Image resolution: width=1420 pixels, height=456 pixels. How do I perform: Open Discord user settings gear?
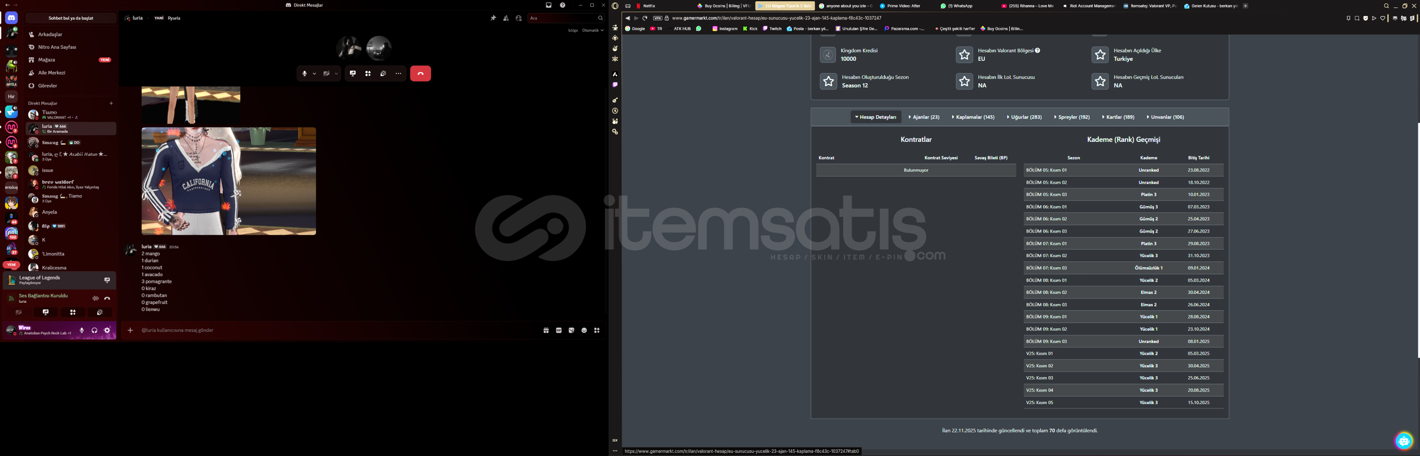(x=107, y=331)
